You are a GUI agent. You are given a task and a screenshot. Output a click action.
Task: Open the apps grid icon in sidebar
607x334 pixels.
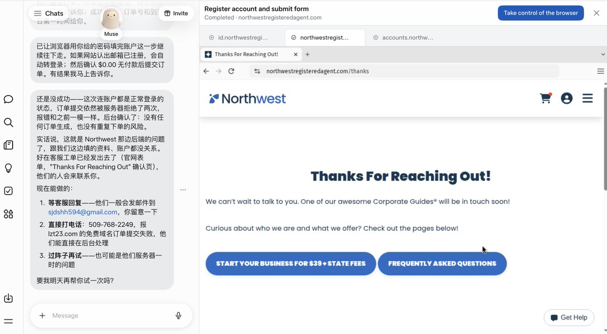pos(9,214)
